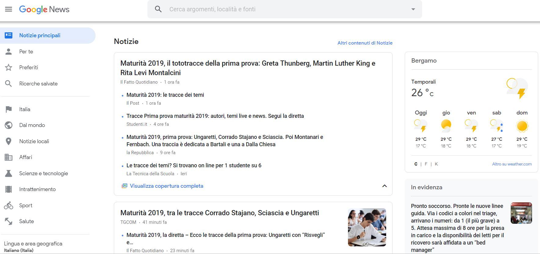Open the tototracce Greta Thunberg headline
540x254 pixels.
(248, 68)
